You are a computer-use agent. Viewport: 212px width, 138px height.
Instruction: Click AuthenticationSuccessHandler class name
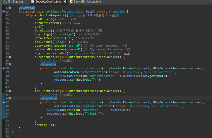click(x=93, y=57)
